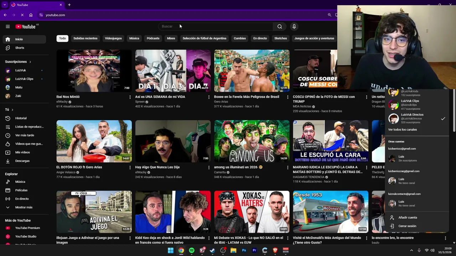This screenshot has height=256, width=456.
Task: Open McDonald's 'Desde 1953' video thumbnail
Action: point(331,212)
